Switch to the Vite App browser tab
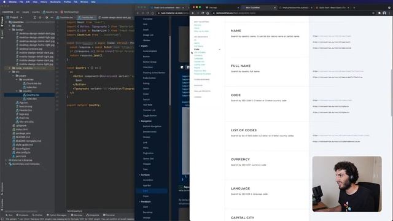The image size is (393, 221). tap(222, 7)
